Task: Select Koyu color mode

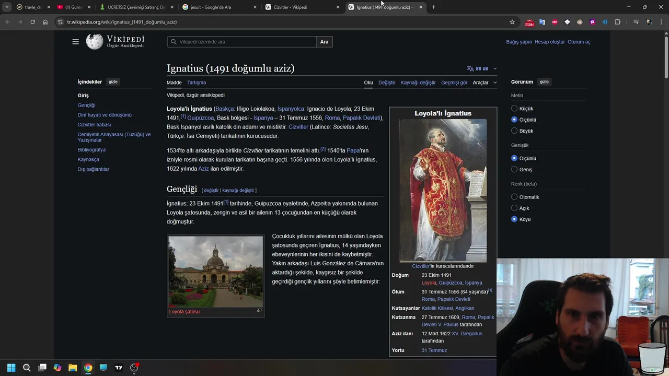Action: pos(514,219)
